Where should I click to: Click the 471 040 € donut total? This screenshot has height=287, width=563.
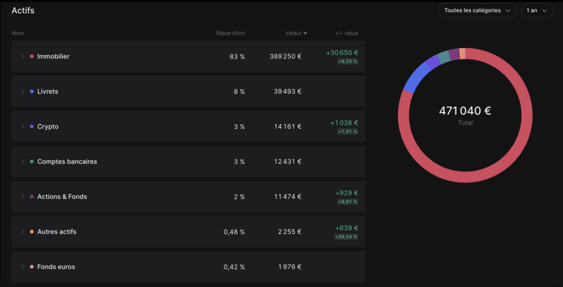click(465, 111)
